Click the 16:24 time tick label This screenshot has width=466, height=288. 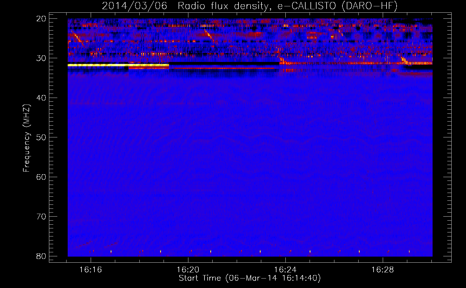click(285, 270)
